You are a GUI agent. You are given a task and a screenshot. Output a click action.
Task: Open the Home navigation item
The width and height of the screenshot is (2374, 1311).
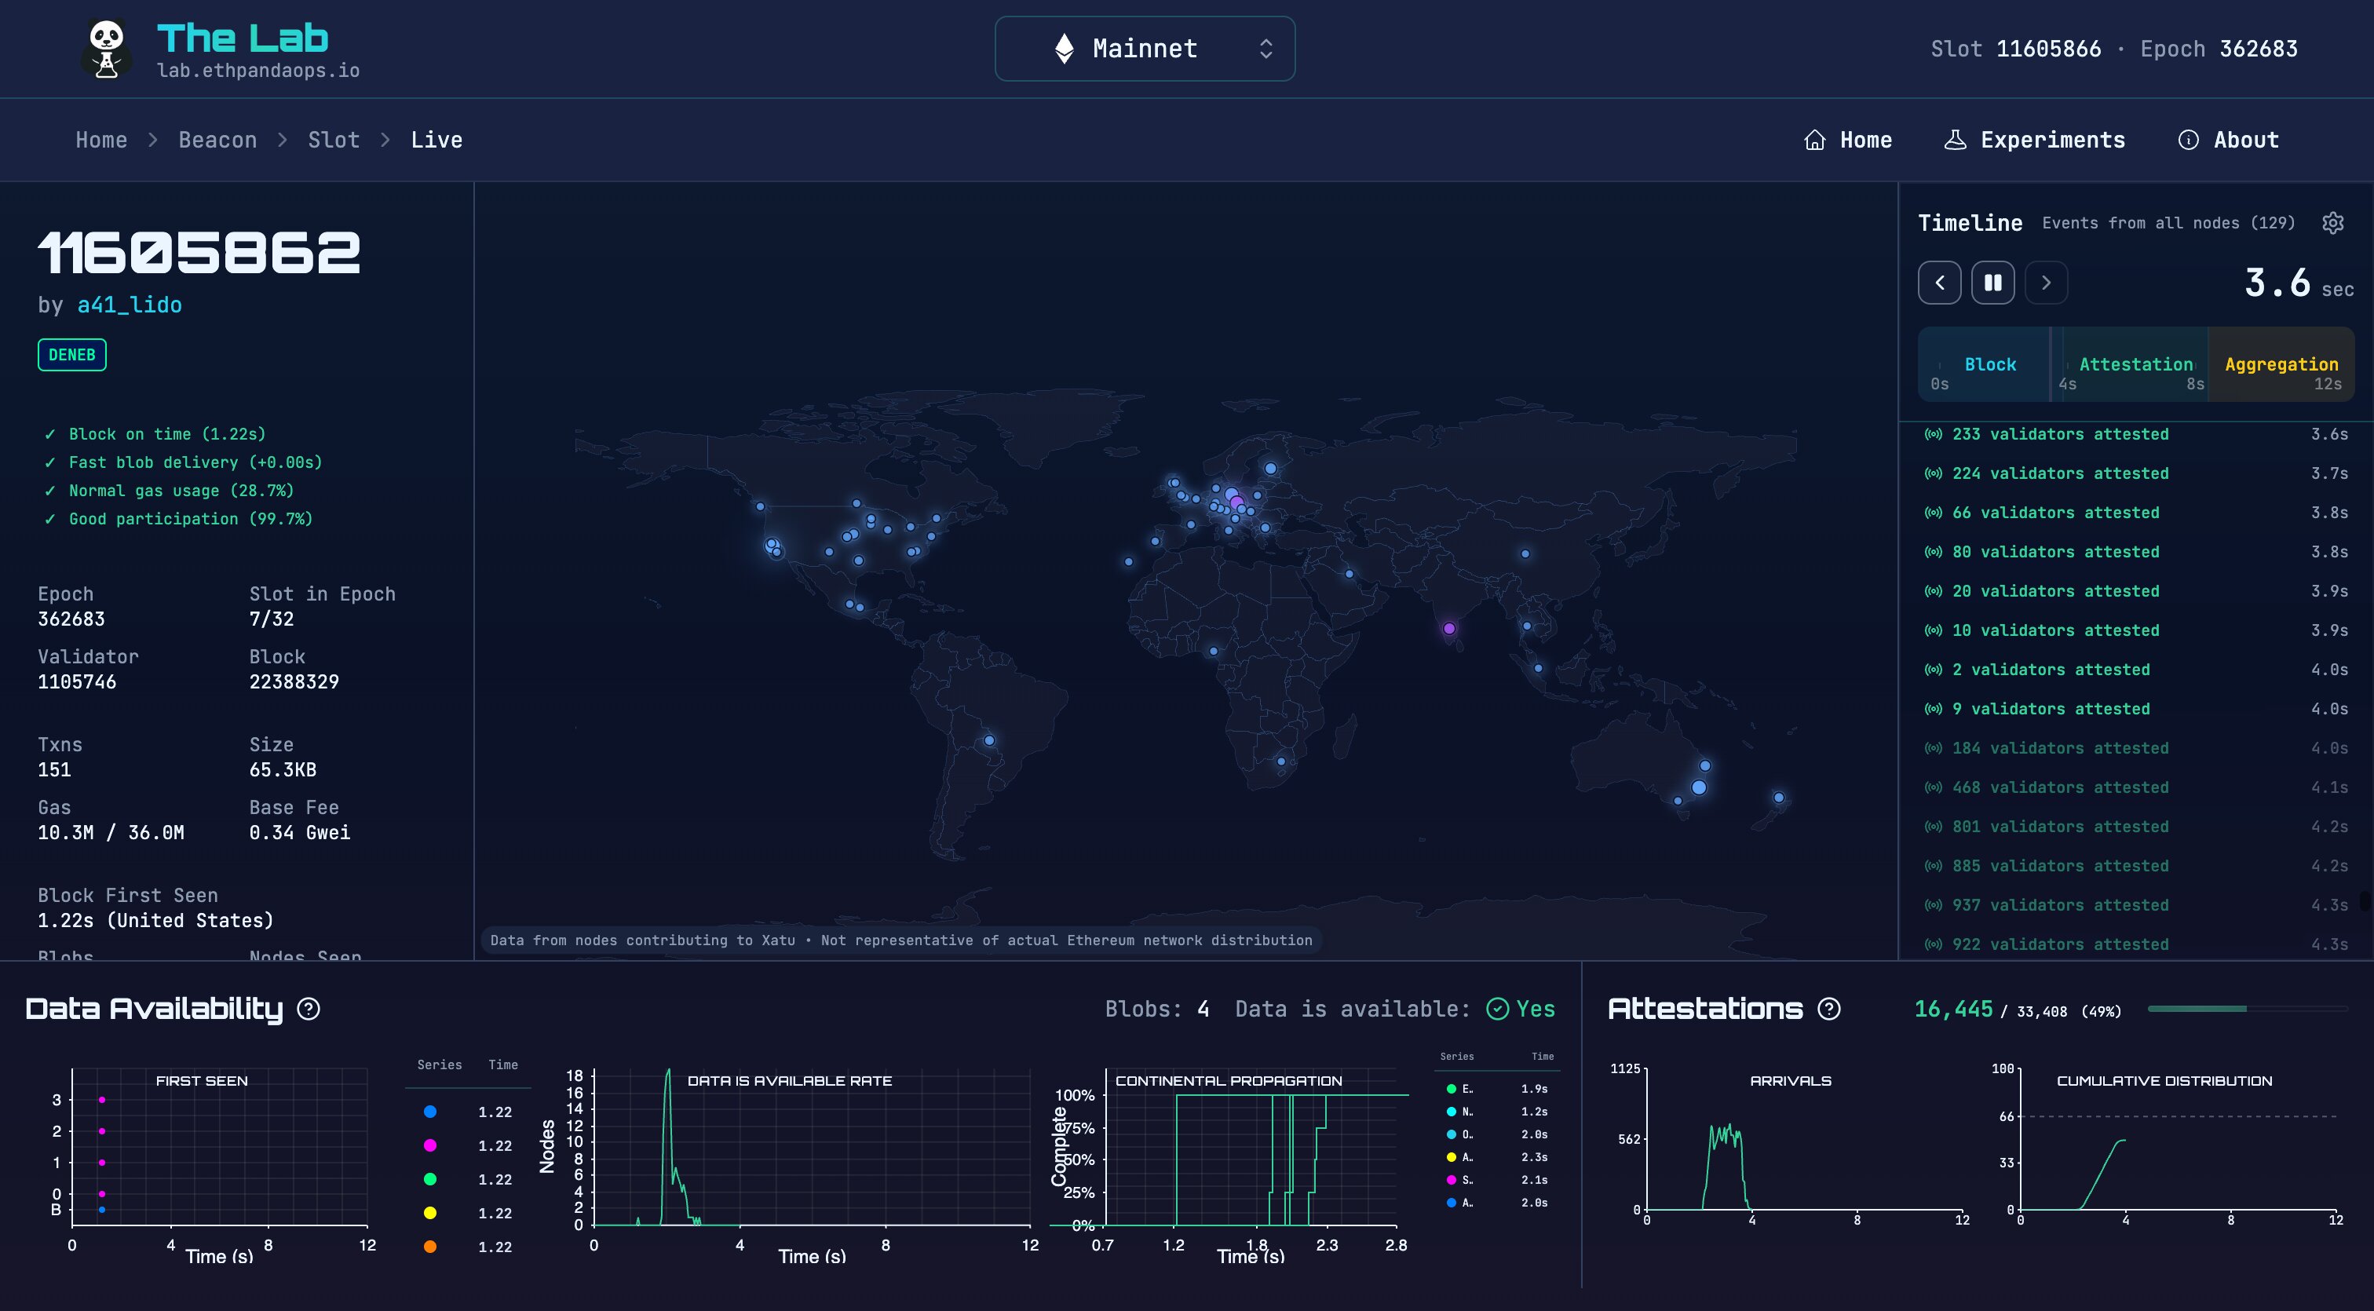point(1848,140)
